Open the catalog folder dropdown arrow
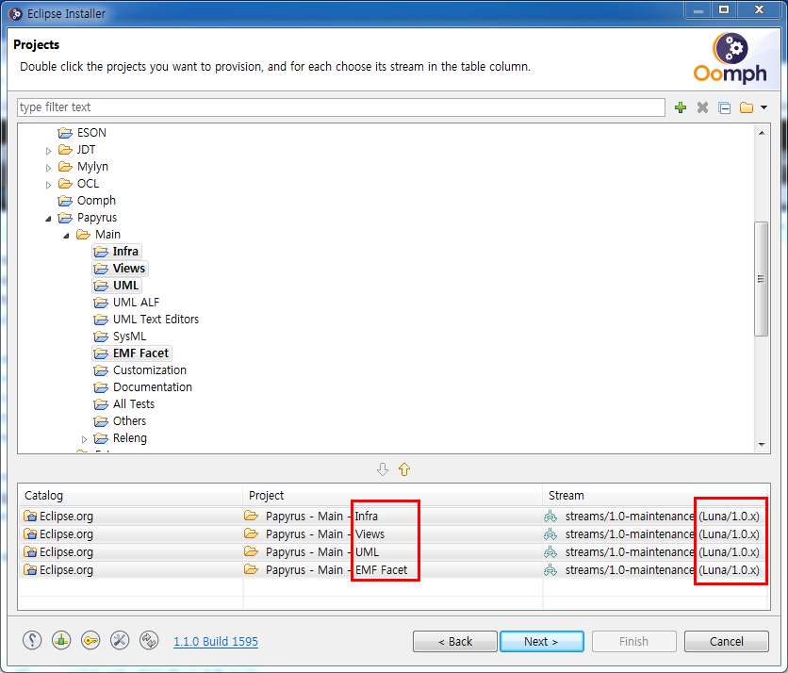Screen dimensions: 788x673 (763, 107)
